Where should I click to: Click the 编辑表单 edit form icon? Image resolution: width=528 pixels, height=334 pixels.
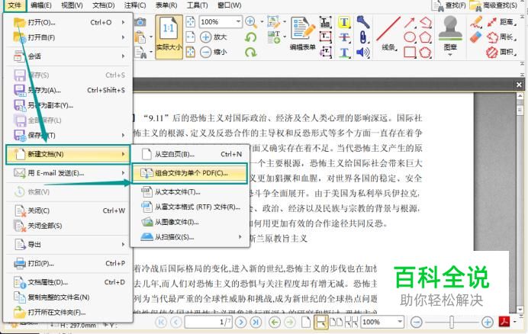302,34
